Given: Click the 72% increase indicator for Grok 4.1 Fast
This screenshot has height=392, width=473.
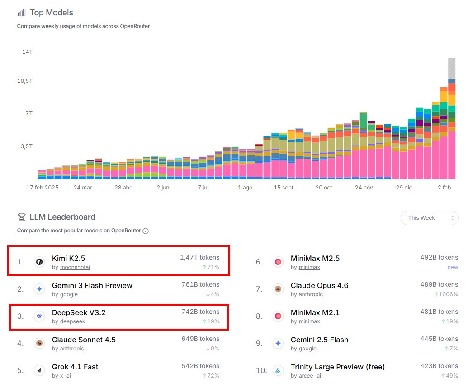Looking at the screenshot, I should pyautogui.click(x=211, y=376).
